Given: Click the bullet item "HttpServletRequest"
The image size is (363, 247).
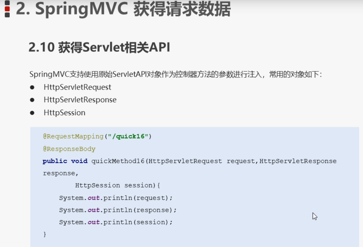Looking at the screenshot, I should 77,87.
